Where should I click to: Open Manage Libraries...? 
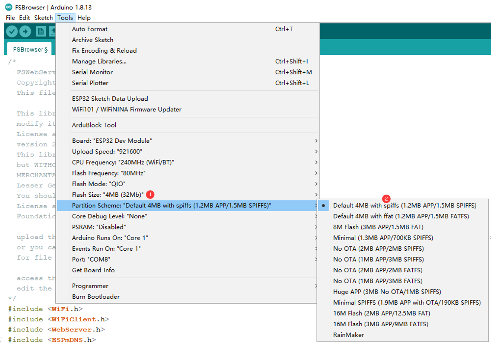pyautogui.click(x=187, y=61)
